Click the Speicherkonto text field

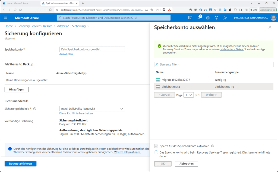(92, 49)
